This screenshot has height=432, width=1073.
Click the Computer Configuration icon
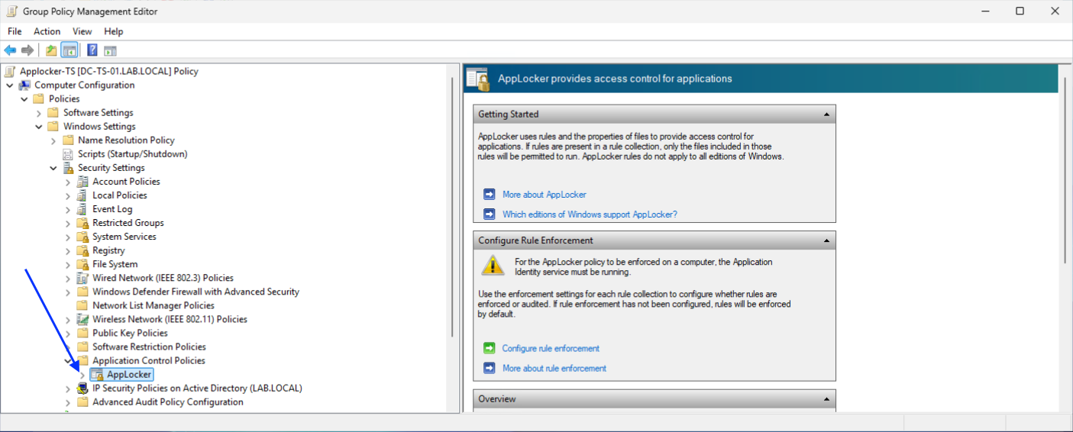click(x=24, y=85)
